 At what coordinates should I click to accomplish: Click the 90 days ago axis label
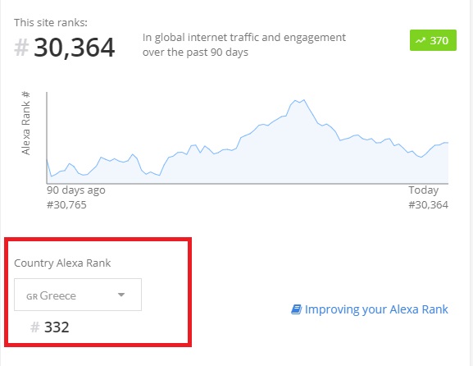(x=76, y=190)
